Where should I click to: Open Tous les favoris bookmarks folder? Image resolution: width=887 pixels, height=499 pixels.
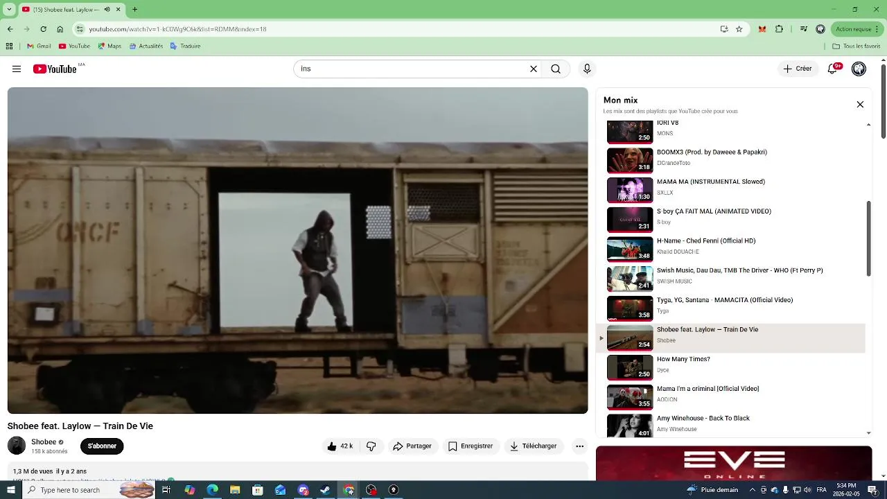click(x=857, y=46)
